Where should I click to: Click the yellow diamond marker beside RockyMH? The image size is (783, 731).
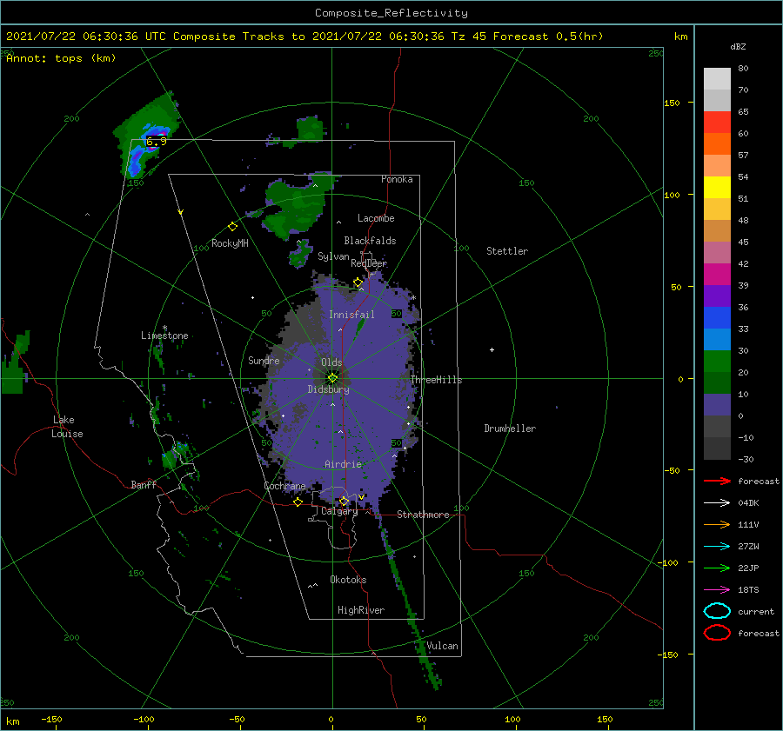point(232,227)
